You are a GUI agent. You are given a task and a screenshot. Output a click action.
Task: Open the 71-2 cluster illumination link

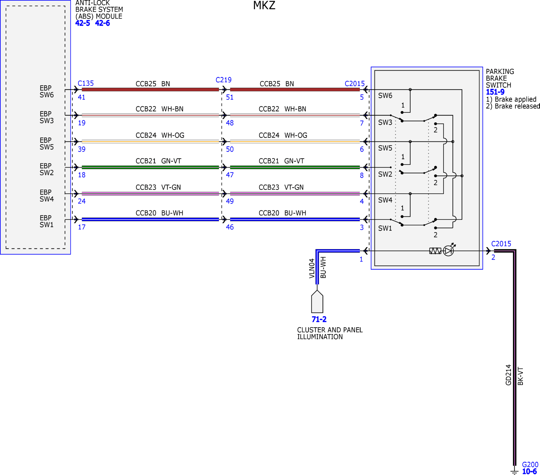(x=319, y=319)
